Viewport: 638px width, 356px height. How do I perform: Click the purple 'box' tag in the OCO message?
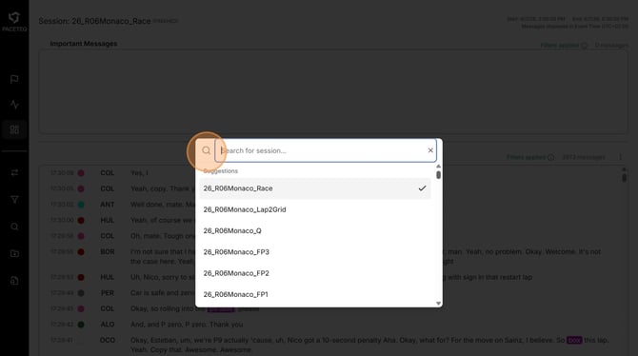tap(573, 340)
